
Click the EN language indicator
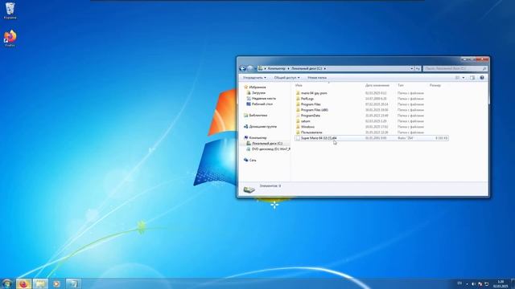pyautogui.click(x=459, y=283)
